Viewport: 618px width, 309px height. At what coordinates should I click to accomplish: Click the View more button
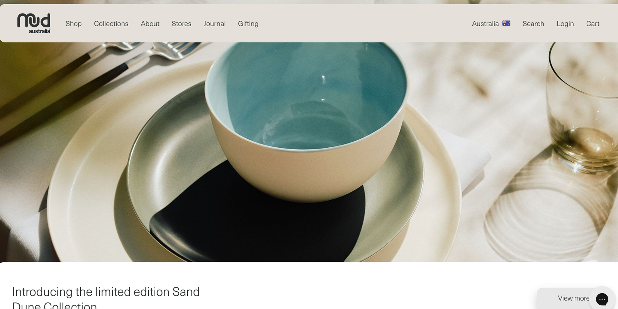coord(573,298)
